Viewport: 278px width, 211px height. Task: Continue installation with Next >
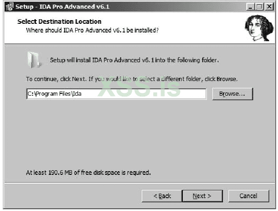tap(202, 196)
